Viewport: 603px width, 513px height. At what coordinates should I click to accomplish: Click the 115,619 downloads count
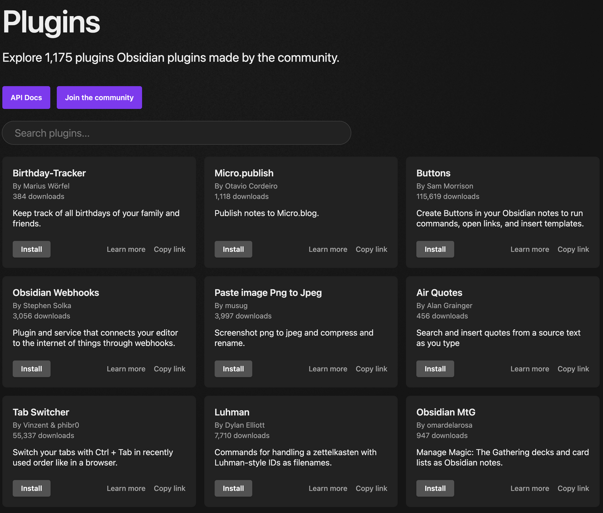pos(448,196)
